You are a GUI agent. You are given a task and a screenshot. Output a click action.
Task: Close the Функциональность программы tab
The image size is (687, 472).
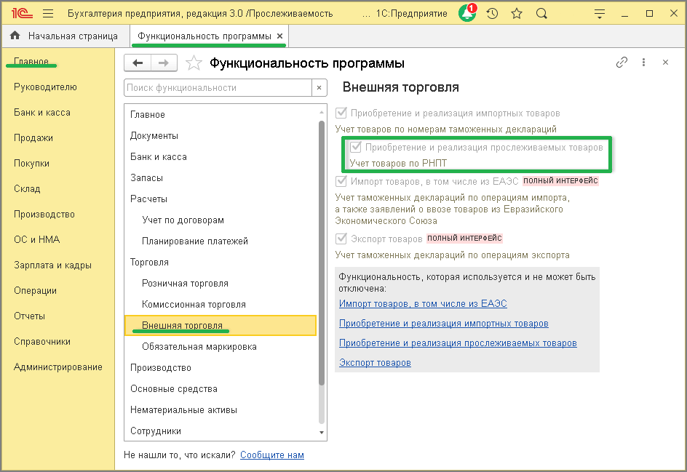tap(281, 36)
